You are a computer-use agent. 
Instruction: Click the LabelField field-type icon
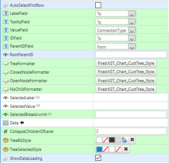(x=5, y=13)
